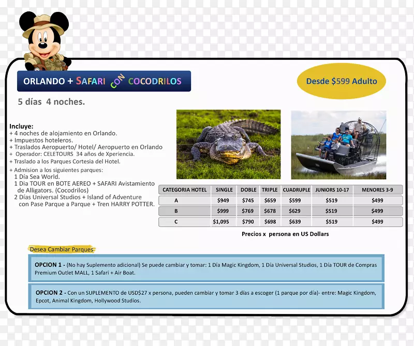Click the '$499' menores price in row A
This screenshot has height=346, width=414.
coord(377,200)
